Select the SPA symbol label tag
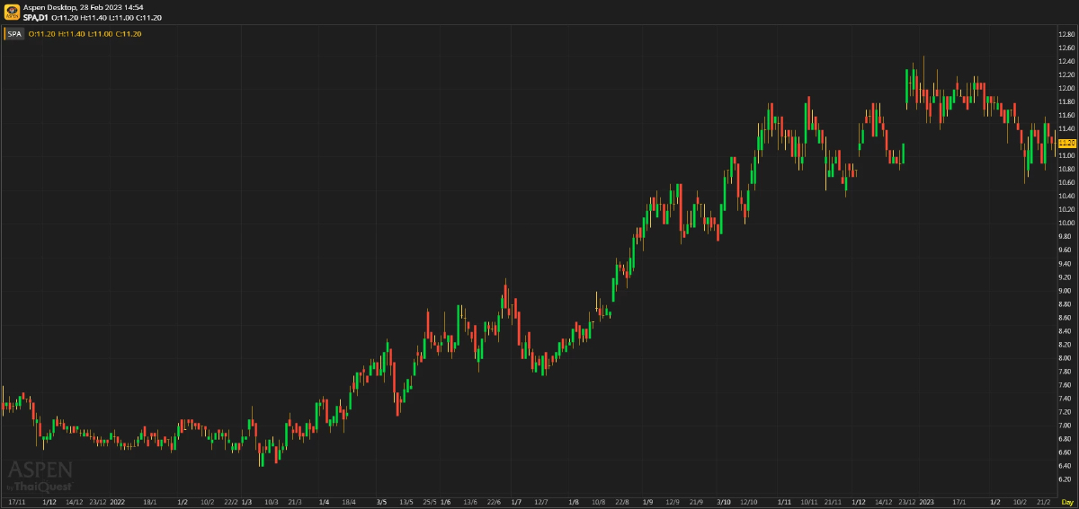This screenshot has width=1079, height=509. pos(14,34)
